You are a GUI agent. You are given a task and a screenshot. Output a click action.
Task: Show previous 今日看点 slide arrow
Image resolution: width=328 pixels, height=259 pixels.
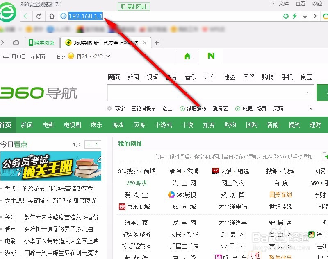(x=89, y=144)
